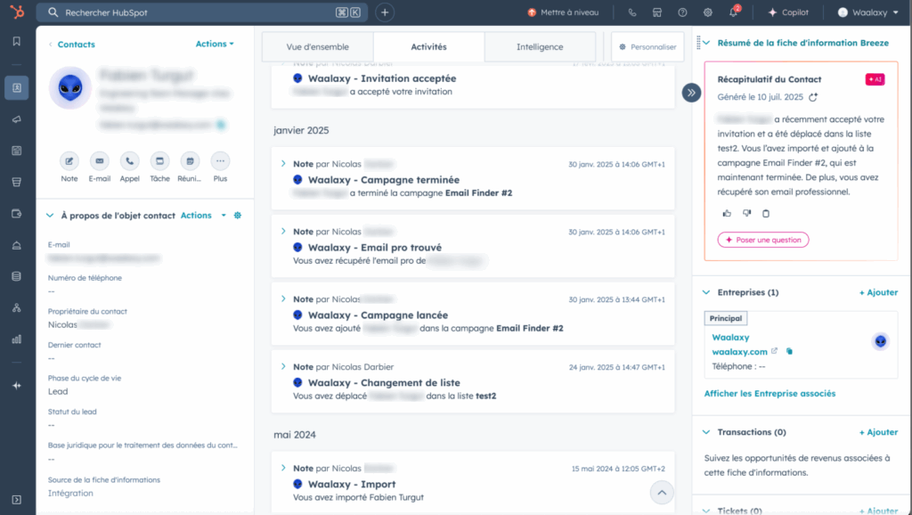912x515 pixels.
Task: Open the contact Actions dropdown near Contacts
Action: pyautogui.click(x=215, y=44)
